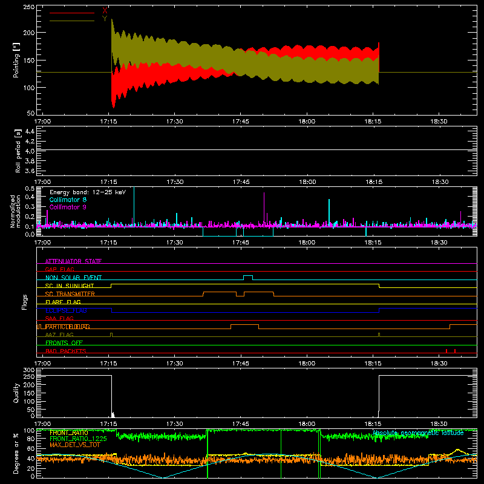Select the GAP_FLAG label
The height and width of the screenshot is (484, 484).
[59, 269]
